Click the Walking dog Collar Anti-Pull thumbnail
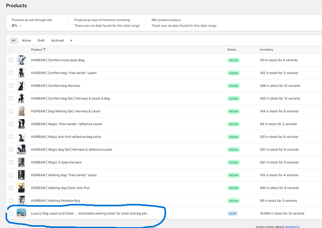Screen dimensions: 322x228 tap(21, 188)
